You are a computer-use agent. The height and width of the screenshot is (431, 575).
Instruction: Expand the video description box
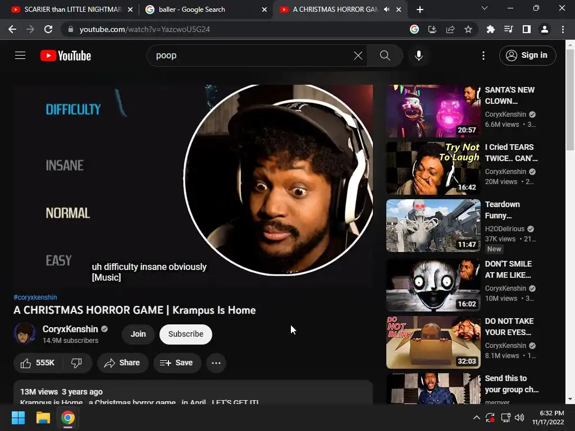193,392
